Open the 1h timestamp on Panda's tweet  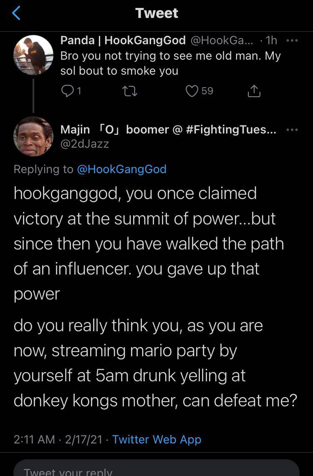tap(271, 40)
